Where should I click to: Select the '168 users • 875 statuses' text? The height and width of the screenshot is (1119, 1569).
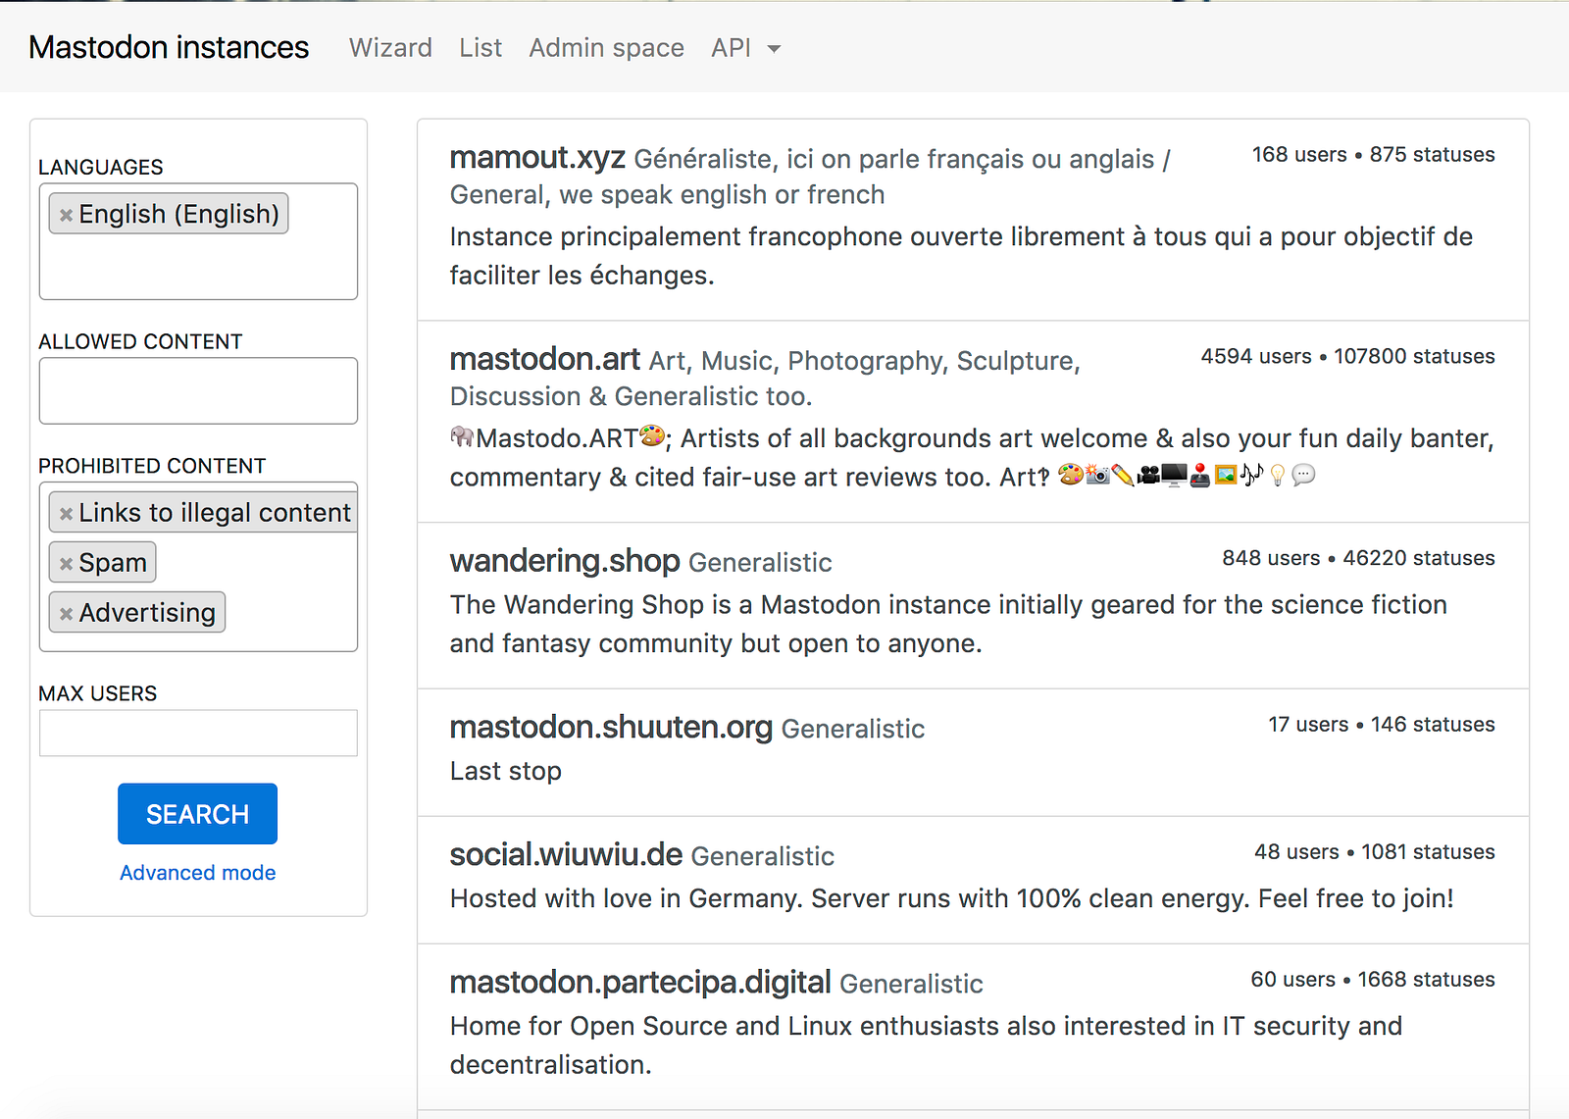(1373, 155)
